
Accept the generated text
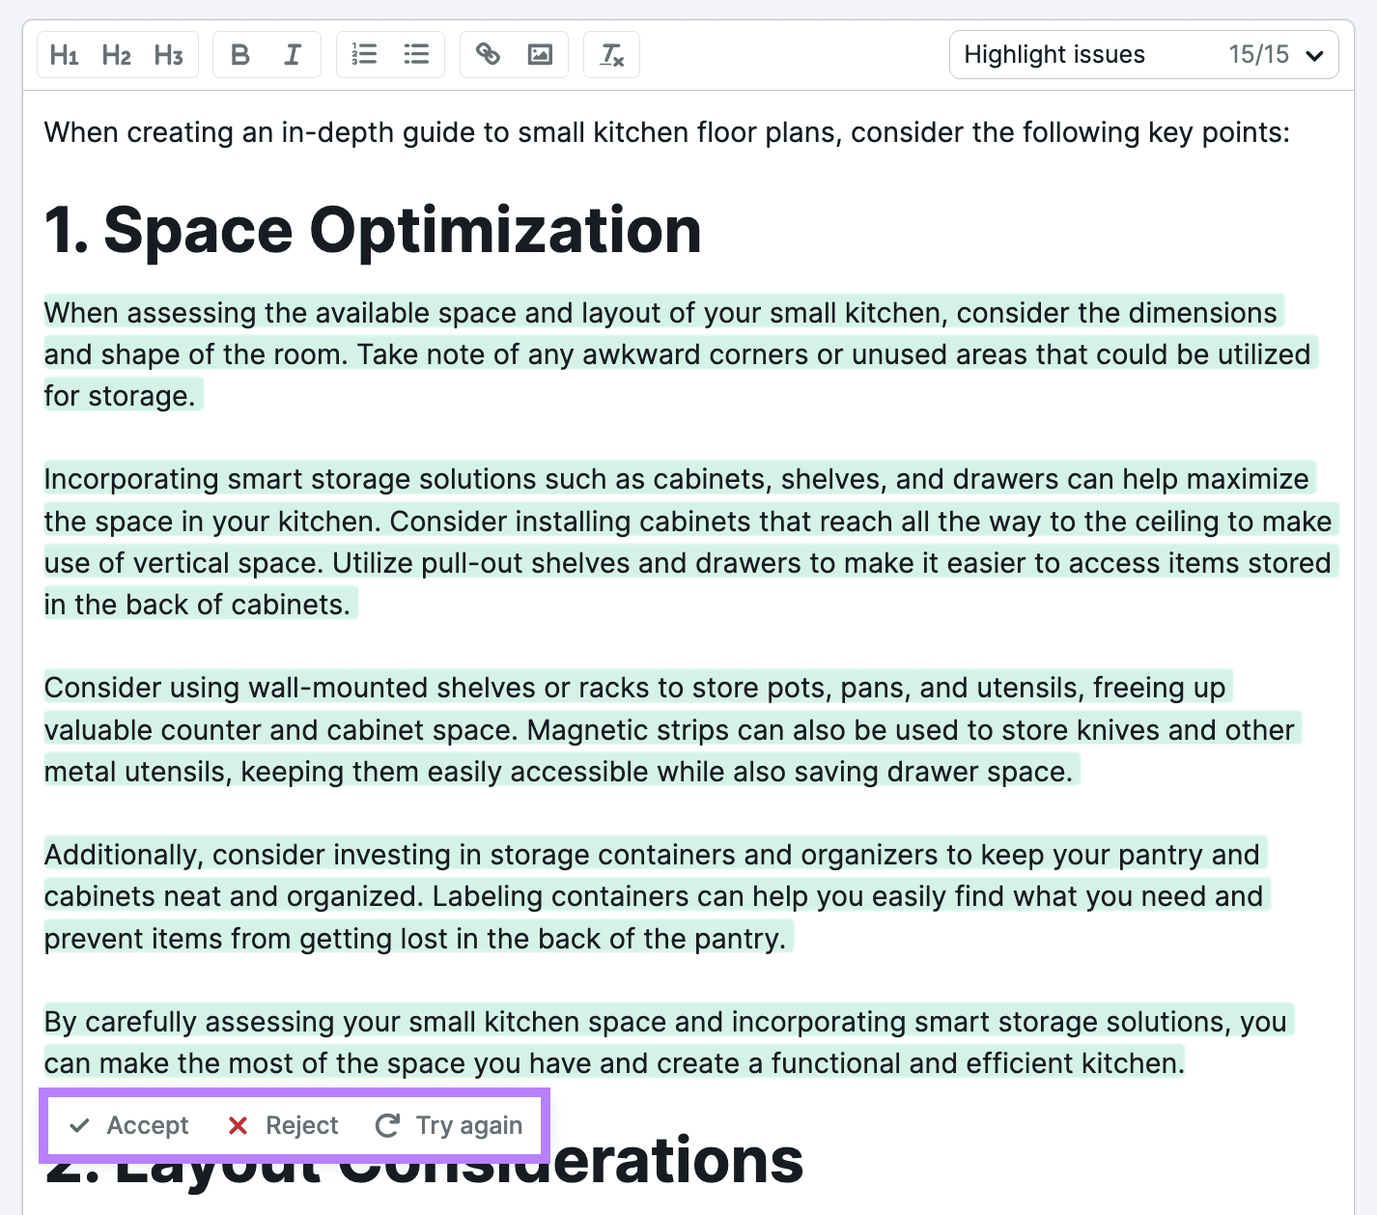point(129,1125)
